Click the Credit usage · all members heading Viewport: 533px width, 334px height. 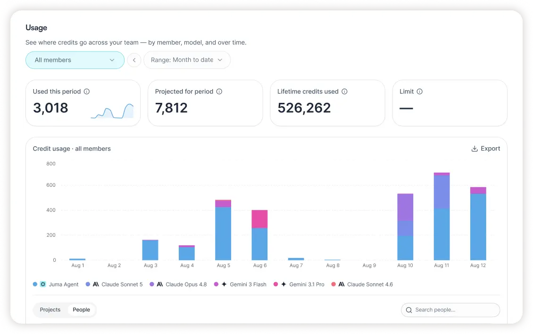click(72, 149)
